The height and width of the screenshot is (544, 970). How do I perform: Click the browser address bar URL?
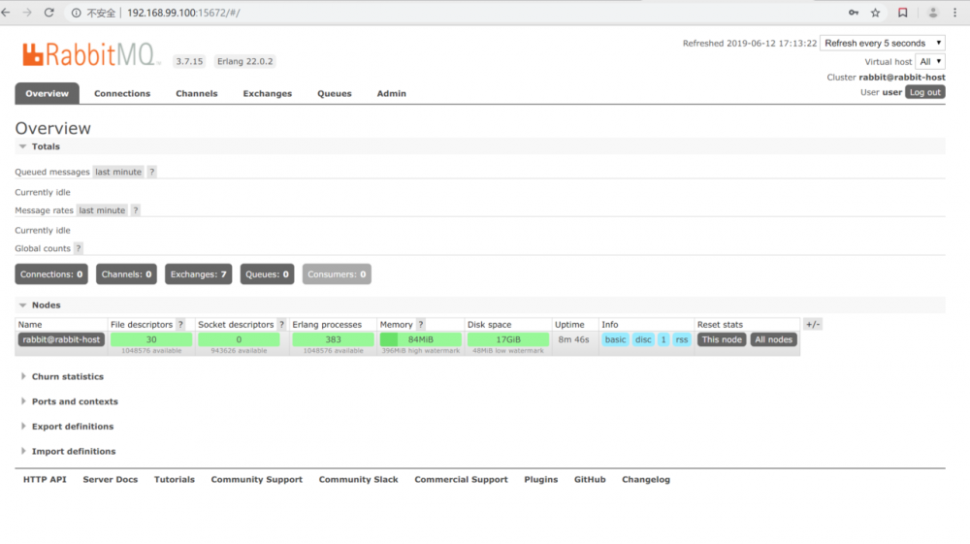tap(183, 13)
